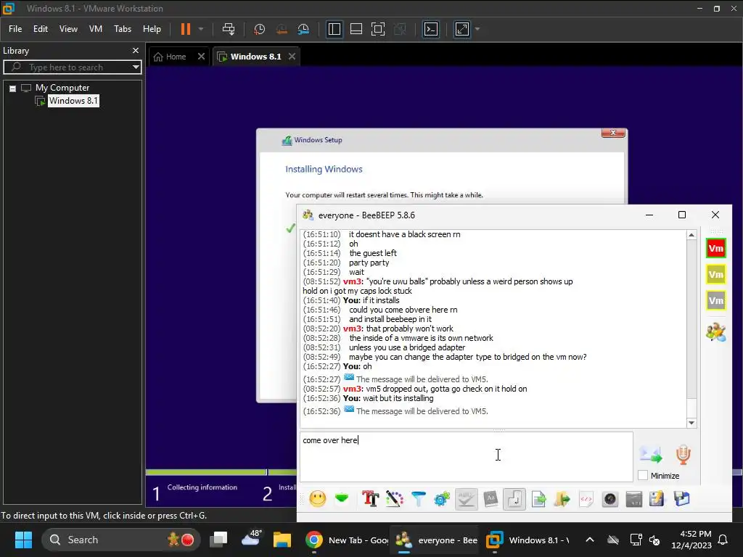Screen dimensions: 743x557
Task: Open the VM menu
Action: (96, 29)
